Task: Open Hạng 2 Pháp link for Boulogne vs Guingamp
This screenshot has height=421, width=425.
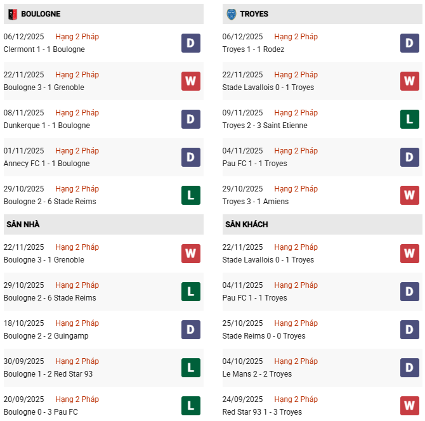Action: (77, 323)
